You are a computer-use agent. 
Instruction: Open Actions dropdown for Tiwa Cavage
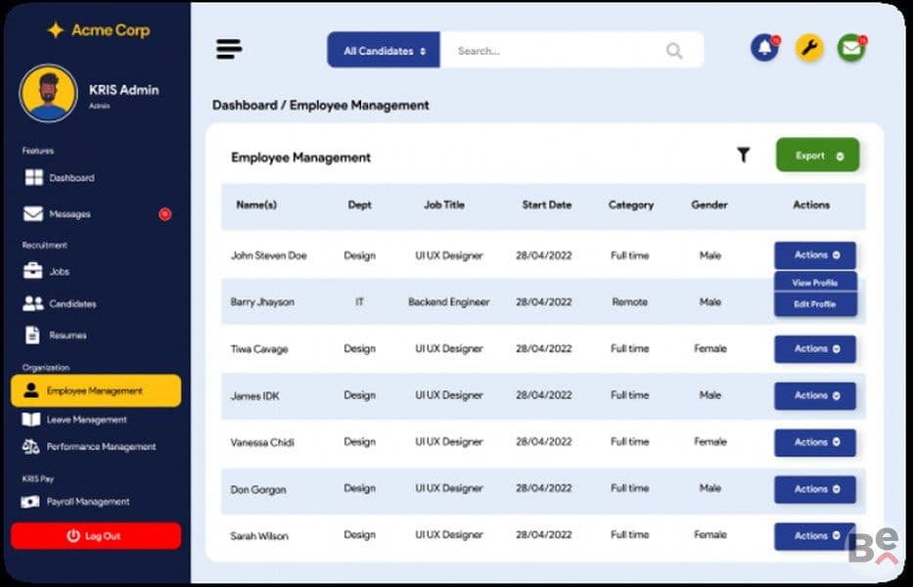(x=814, y=349)
